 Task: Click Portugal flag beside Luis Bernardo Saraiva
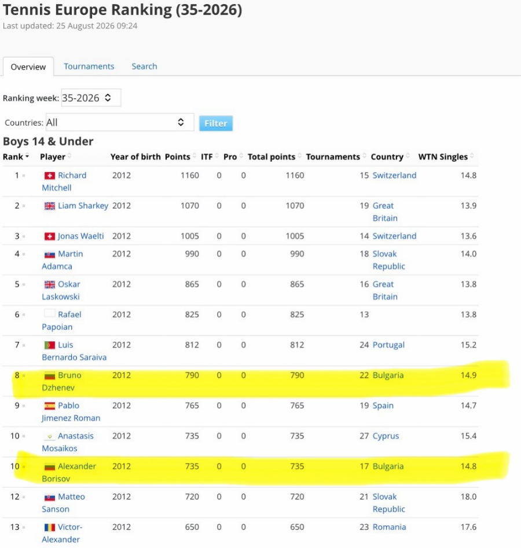pos(50,345)
